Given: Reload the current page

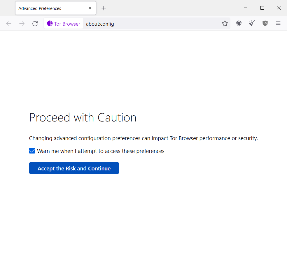Looking at the screenshot, I should pos(35,24).
